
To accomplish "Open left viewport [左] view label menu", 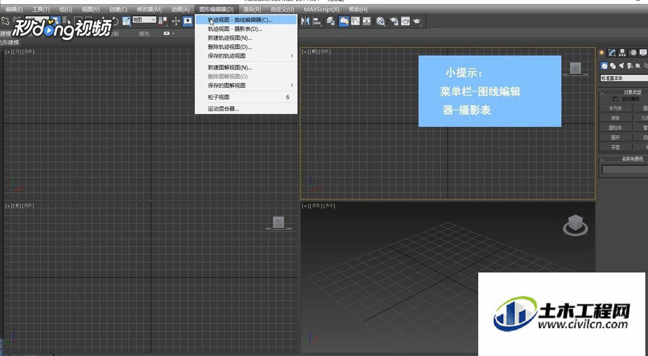I will [x=18, y=206].
